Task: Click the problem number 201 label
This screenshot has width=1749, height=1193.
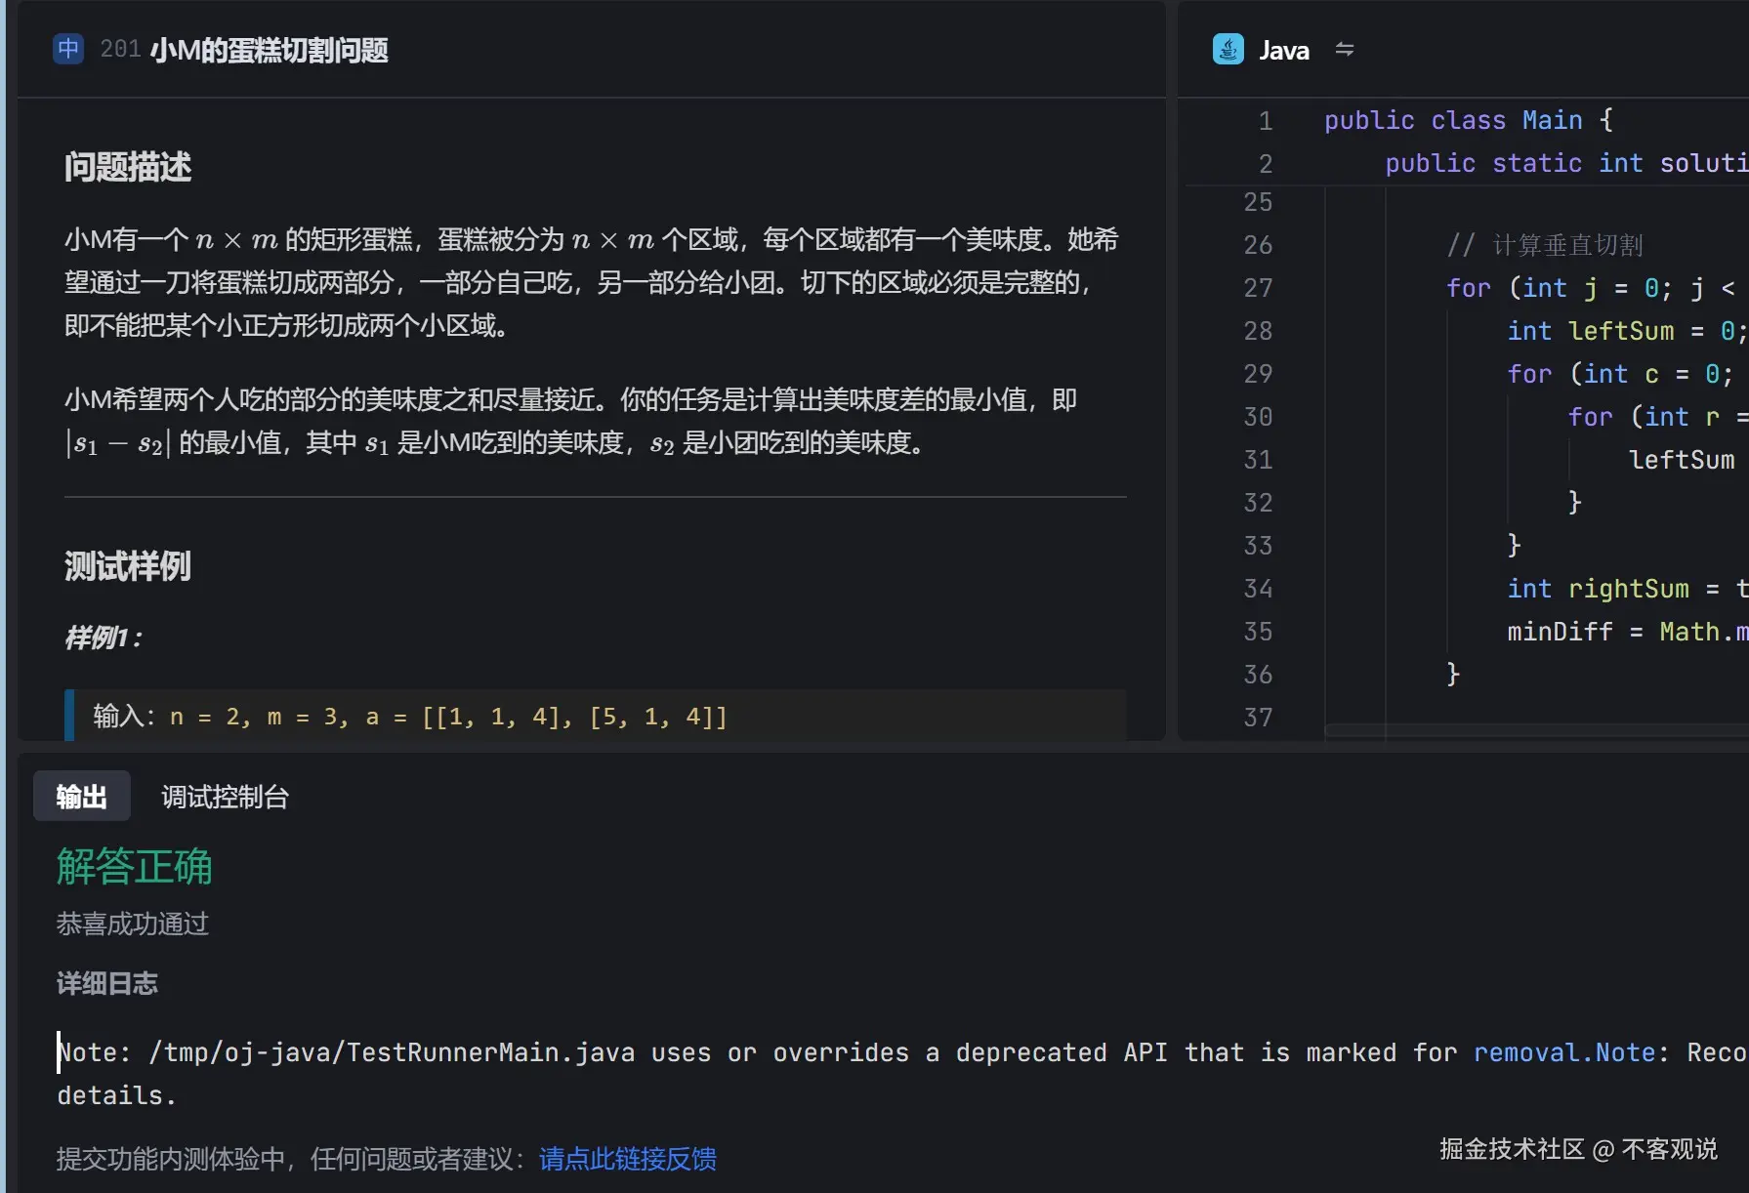Action: click(x=119, y=50)
